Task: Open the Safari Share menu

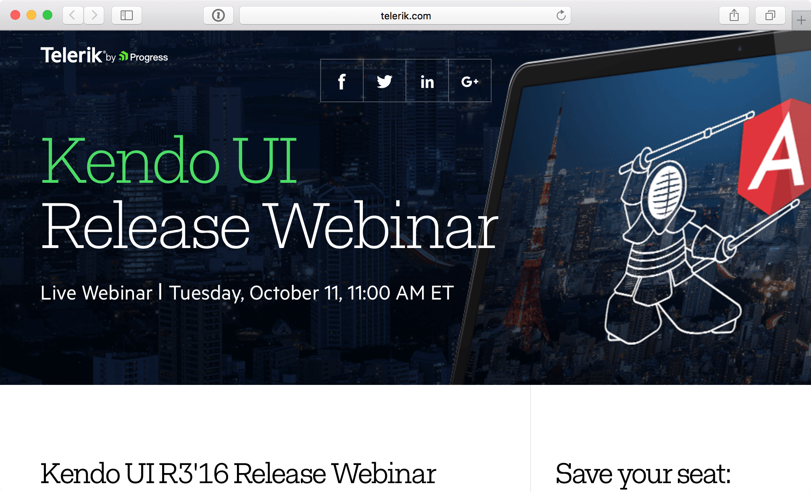Action: tap(734, 15)
